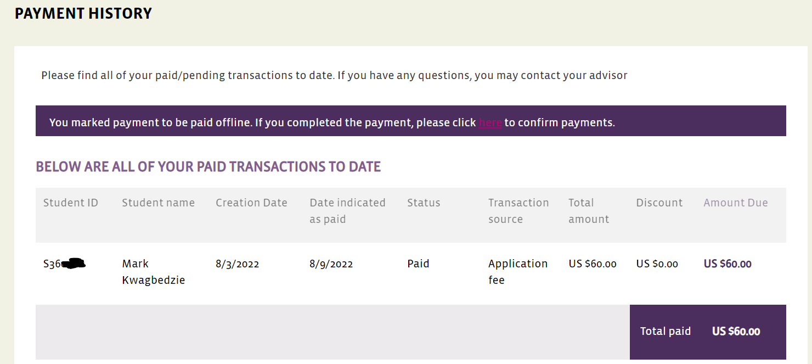The width and height of the screenshot is (812, 364).
Task: Click the redacted student ID cell
Action: coord(65,264)
